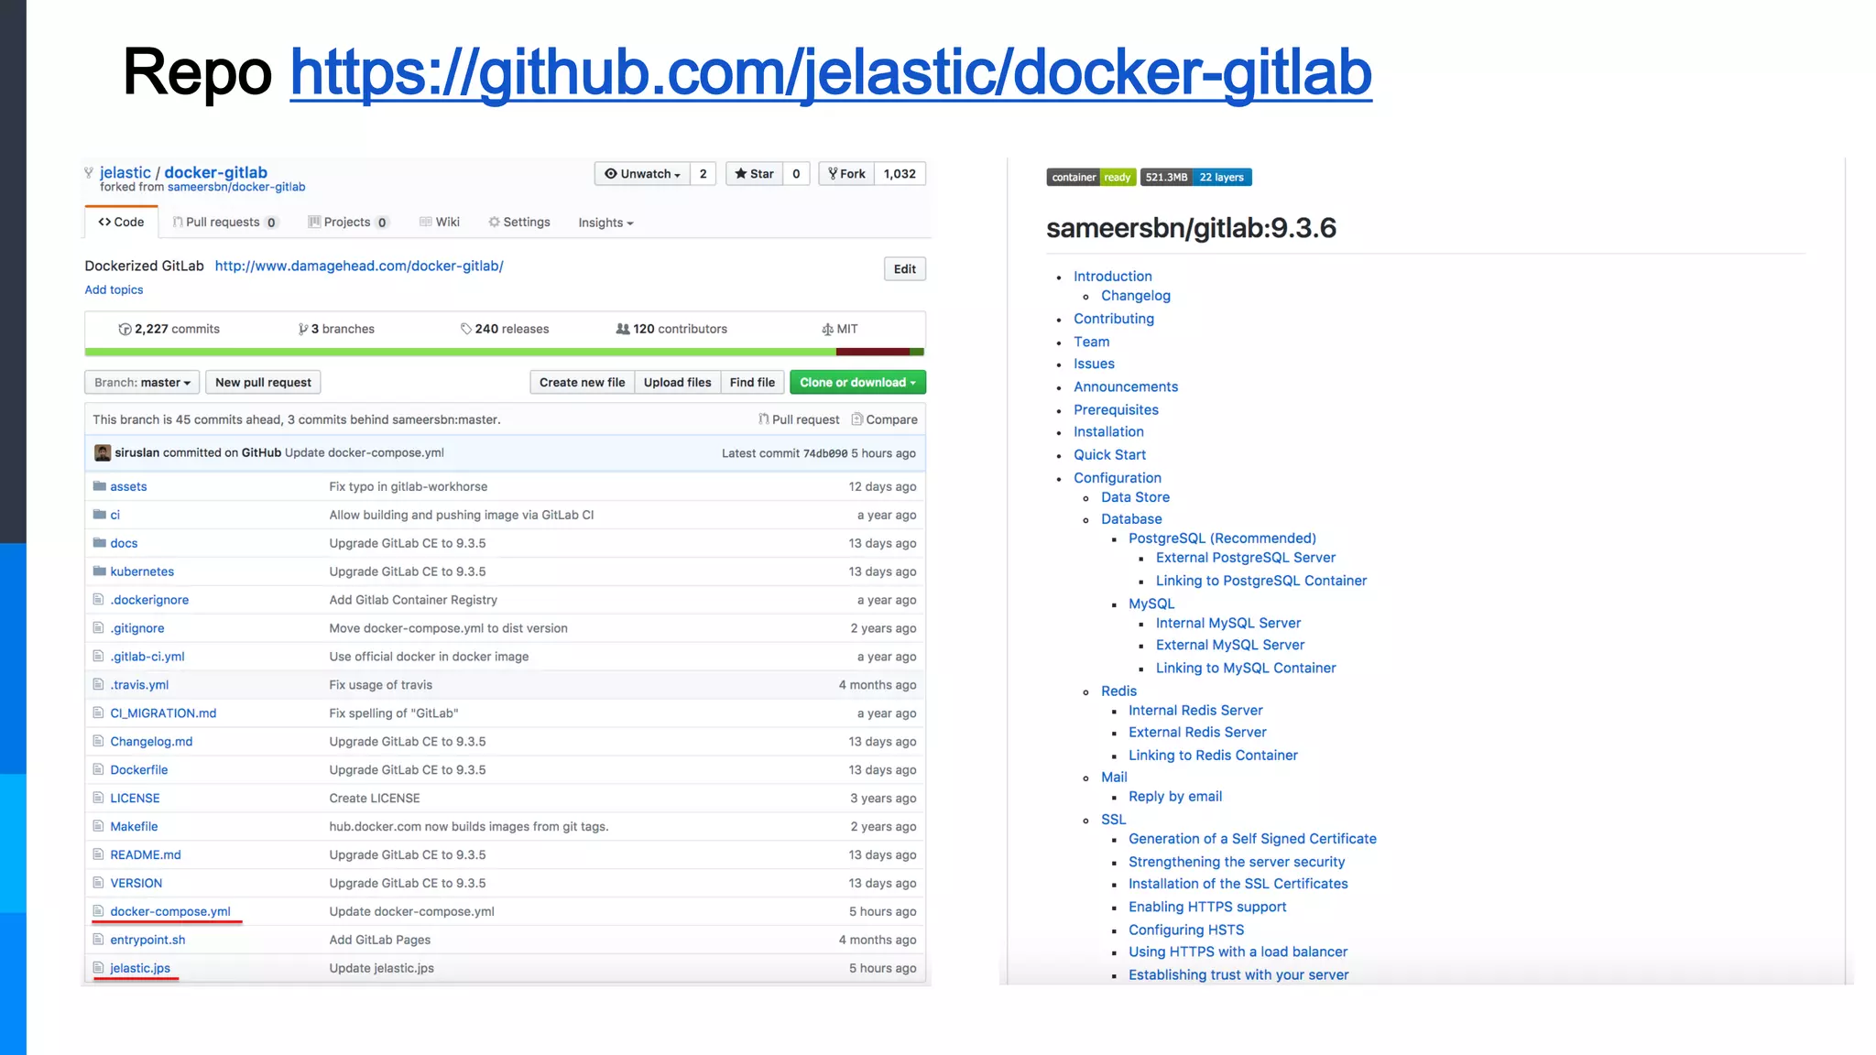Click the branches icon
Image resolution: width=1876 pixels, height=1055 pixels.
[303, 330]
